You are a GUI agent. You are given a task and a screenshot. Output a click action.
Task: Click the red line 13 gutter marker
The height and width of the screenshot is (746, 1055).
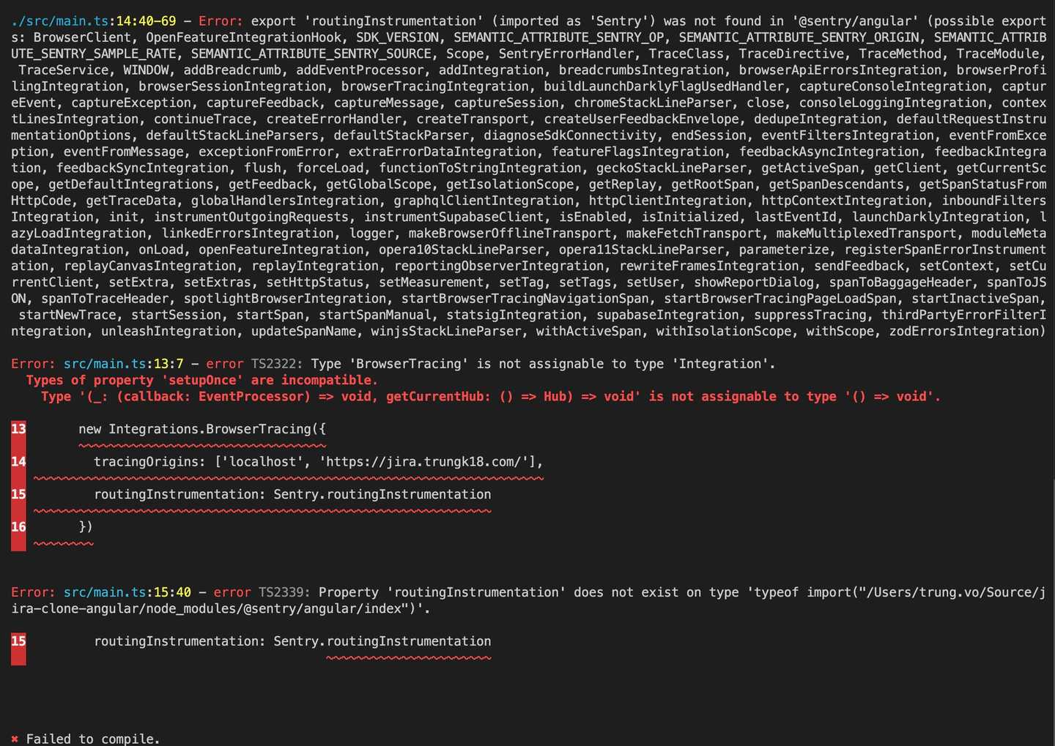click(18, 429)
